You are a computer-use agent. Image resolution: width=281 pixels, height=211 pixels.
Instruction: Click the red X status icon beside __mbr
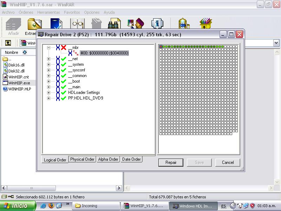tap(64, 47)
